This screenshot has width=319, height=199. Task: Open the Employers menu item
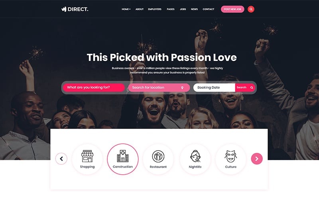point(155,9)
